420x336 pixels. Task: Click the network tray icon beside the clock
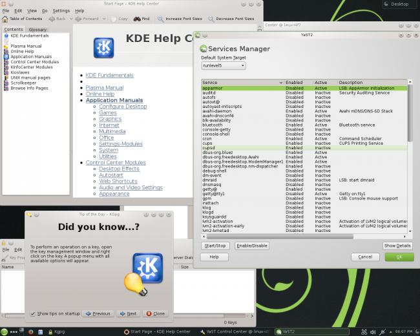pyautogui.click(x=383, y=332)
